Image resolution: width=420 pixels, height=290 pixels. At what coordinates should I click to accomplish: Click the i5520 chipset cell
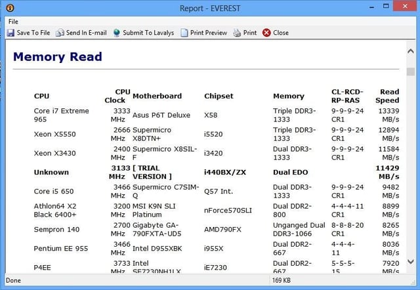(x=213, y=134)
